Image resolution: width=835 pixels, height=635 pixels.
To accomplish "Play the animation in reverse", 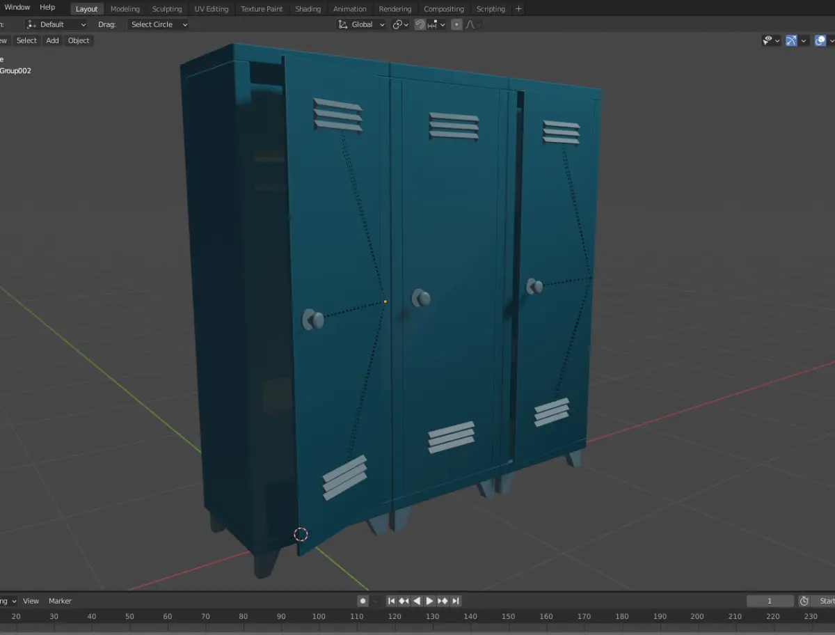I will tap(417, 601).
